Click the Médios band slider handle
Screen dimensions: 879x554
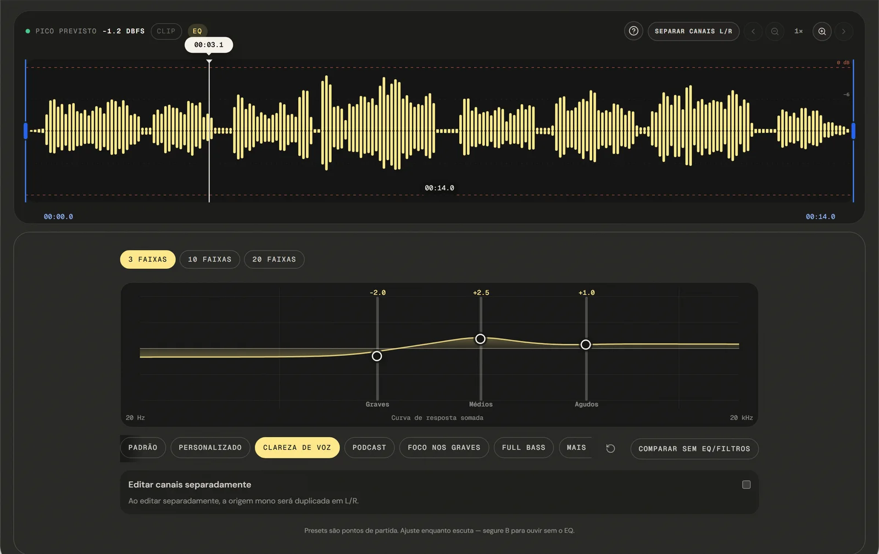click(480, 339)
